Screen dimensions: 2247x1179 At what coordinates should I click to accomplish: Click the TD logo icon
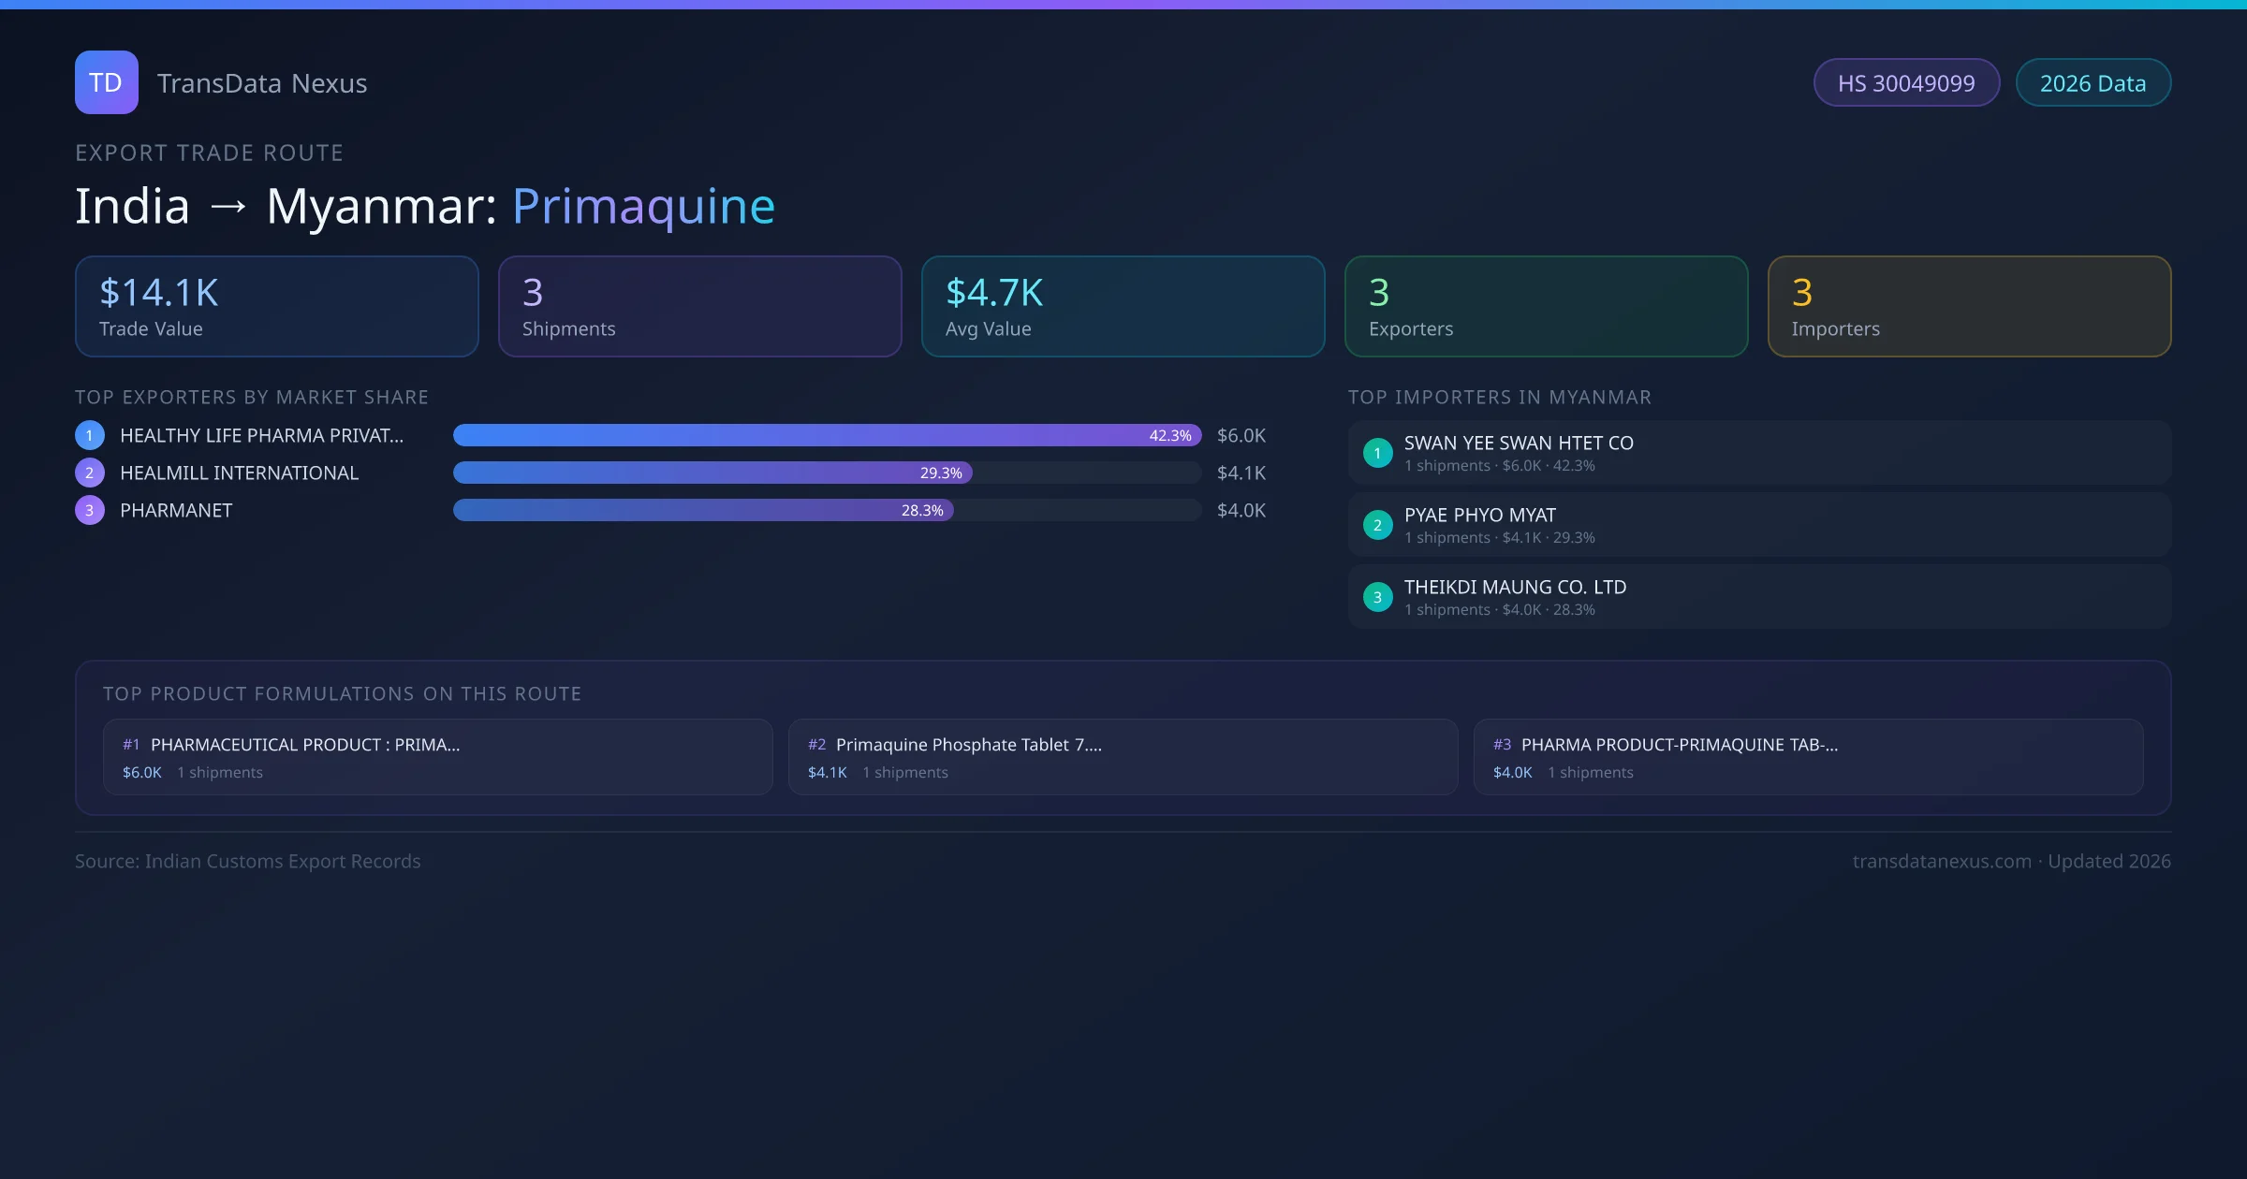tap(106, 82)
